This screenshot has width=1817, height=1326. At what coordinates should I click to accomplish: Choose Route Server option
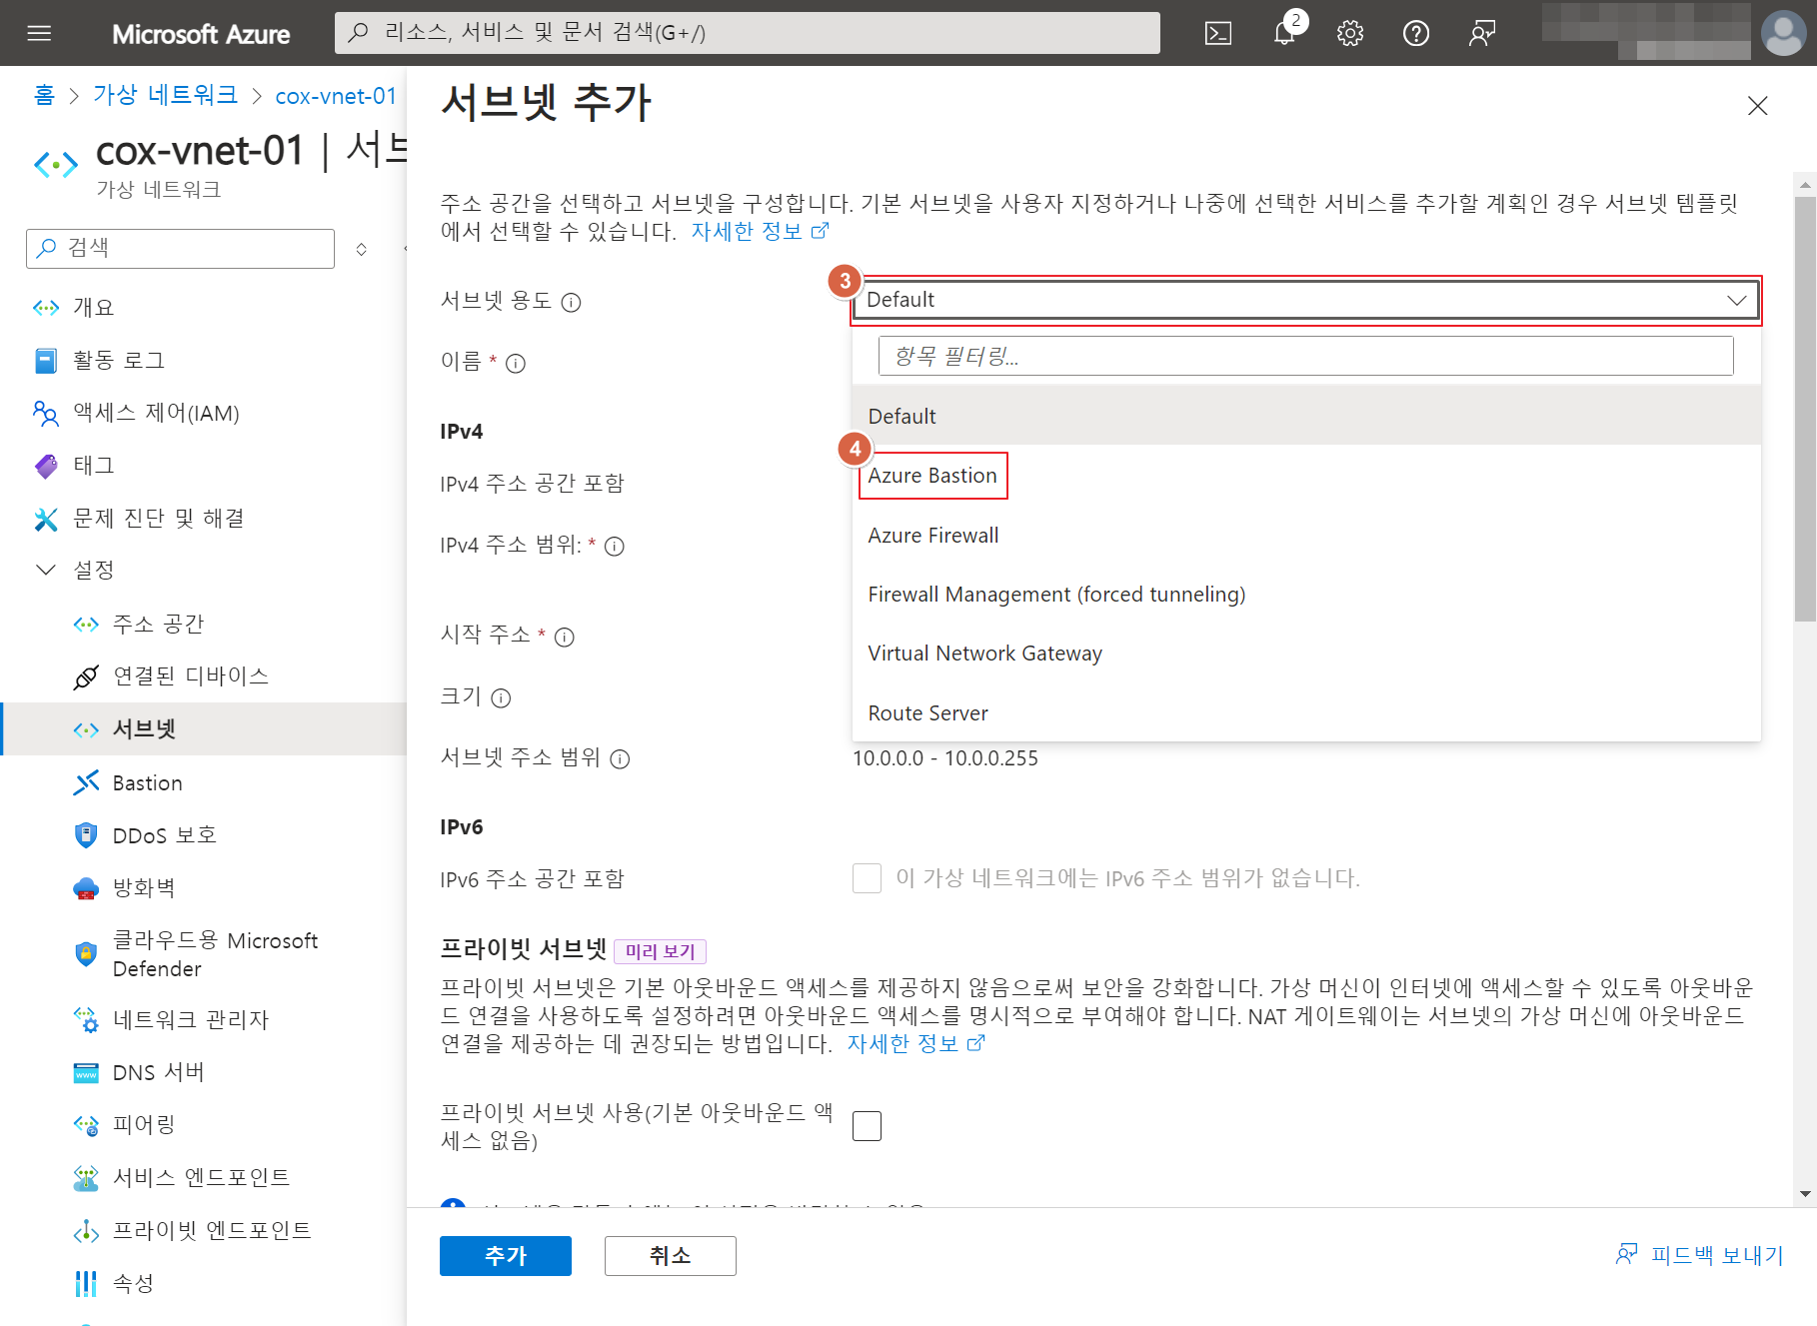1305,713
